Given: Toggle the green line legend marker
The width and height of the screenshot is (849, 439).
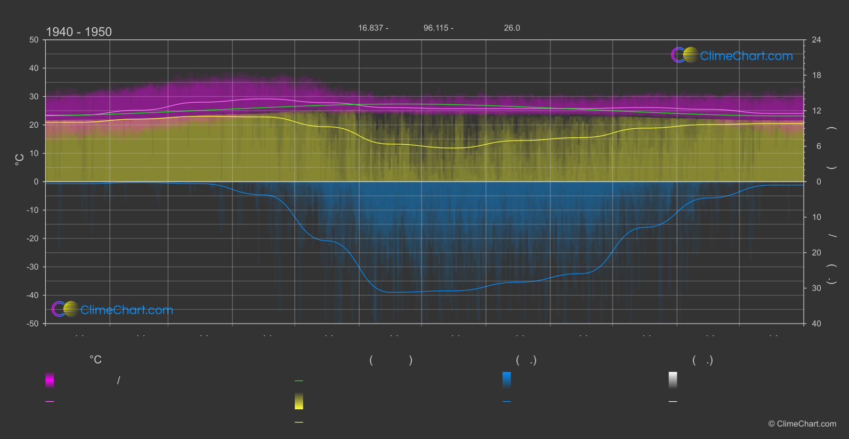Looking at the screenshot, I should point(299,381).
